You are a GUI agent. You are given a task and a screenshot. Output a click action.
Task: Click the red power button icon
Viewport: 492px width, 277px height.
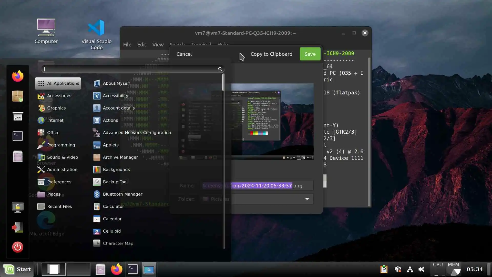pyautogui.click(x=17, y=247)
